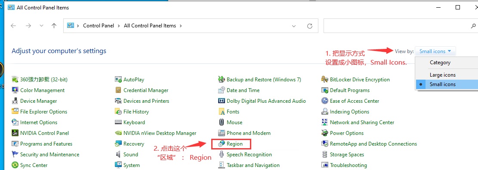Click the Devices and Printers icon
The width and height of the screenshot is (478, 170).
click(x=118, y=101)
